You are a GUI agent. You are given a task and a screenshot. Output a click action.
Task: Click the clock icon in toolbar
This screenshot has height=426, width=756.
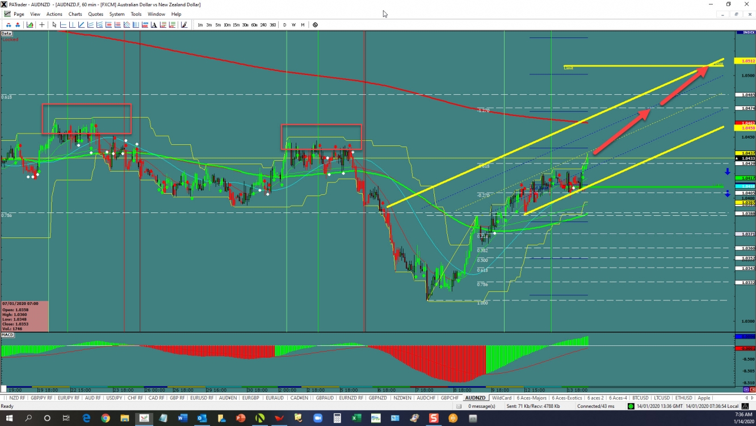coord(315,25)
